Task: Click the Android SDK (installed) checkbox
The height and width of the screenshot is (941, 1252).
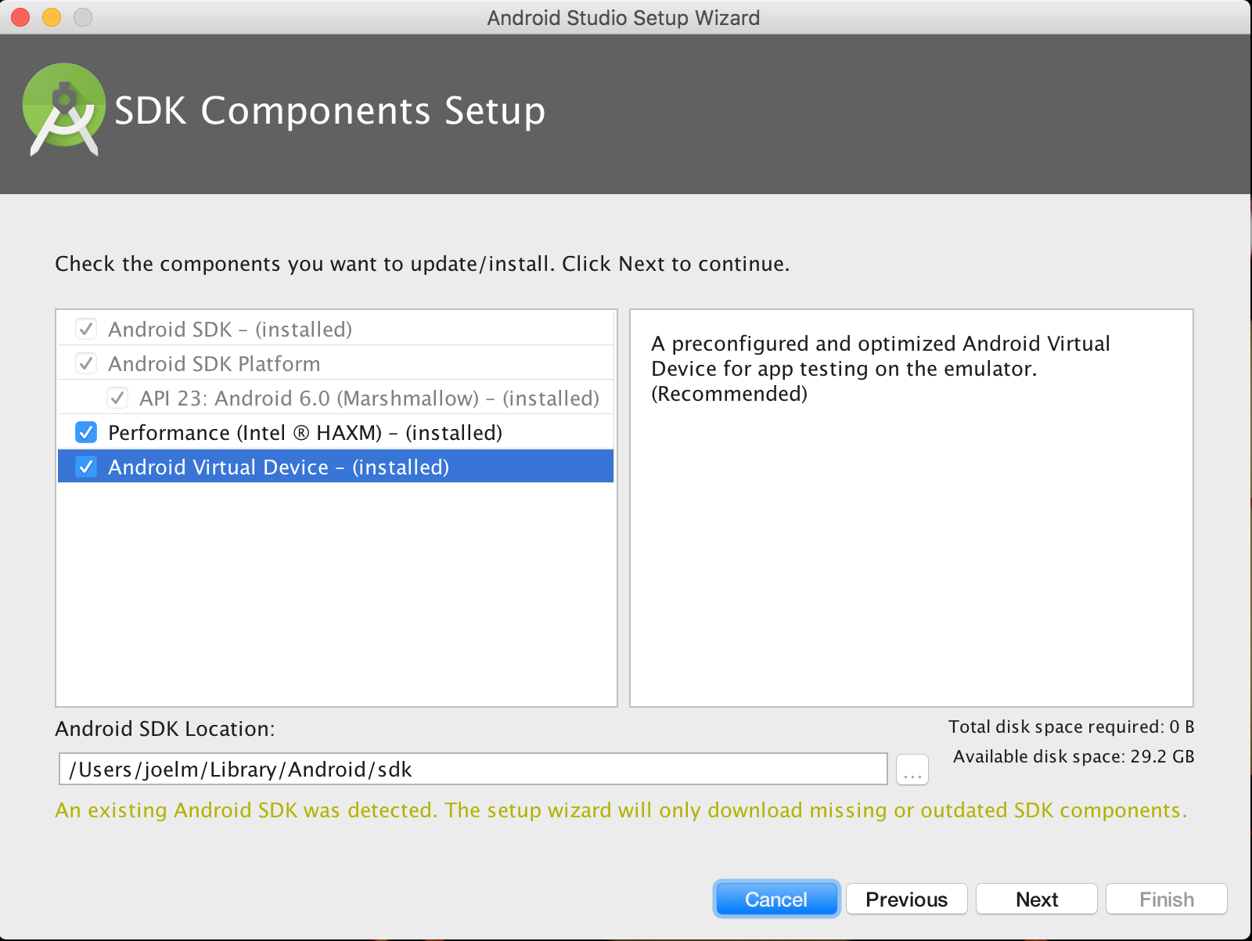Action: pos(86,329)
